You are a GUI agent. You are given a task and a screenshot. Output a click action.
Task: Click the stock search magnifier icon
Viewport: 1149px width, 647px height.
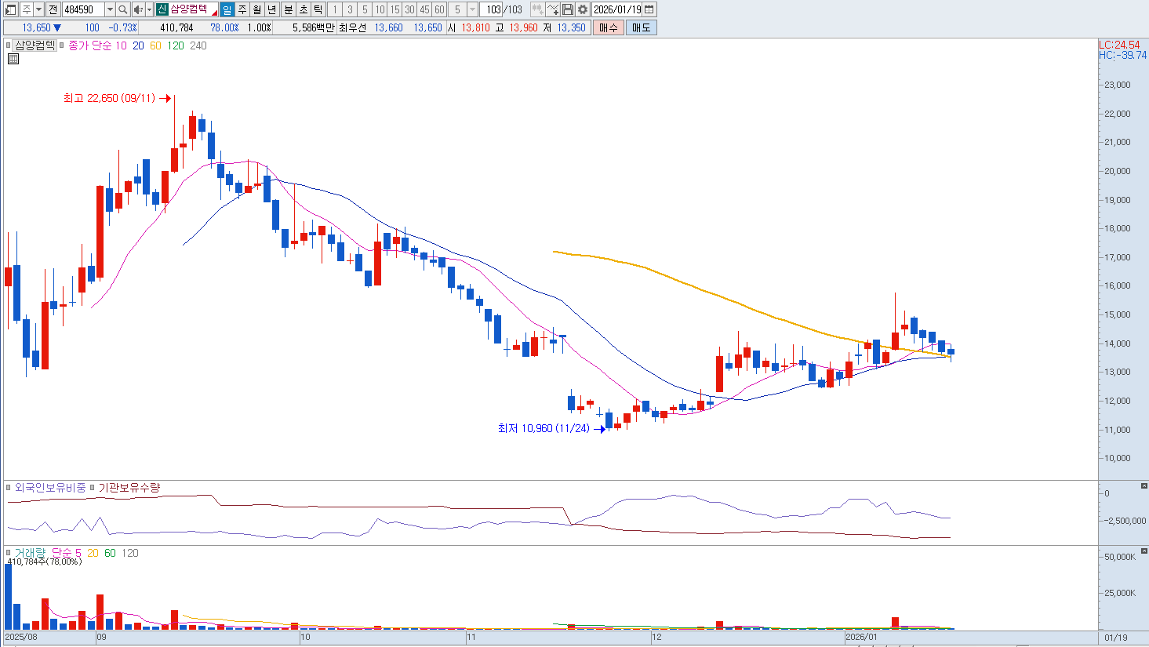tap(123, 9)
